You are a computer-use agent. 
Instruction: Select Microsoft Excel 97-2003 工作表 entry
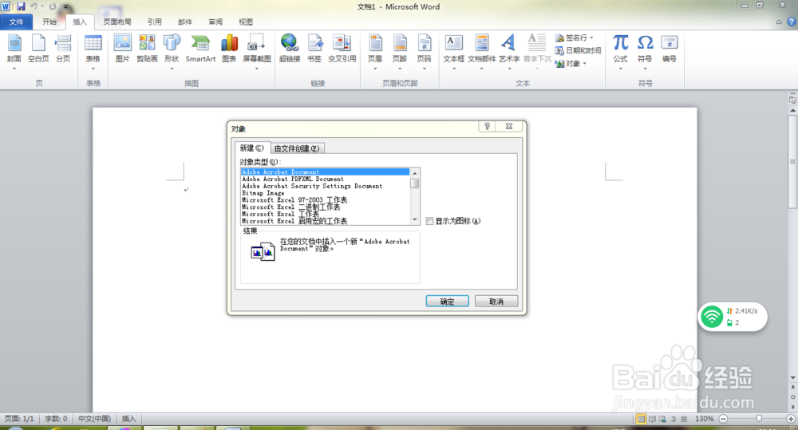coord(326,200)
